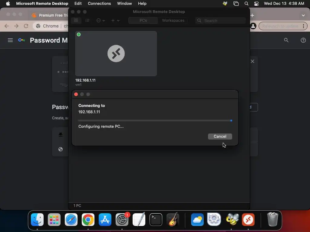The width and height of the screenshot is (310, 232).
Task: Switch to the Workspaces tab
Action: coord(173,20)
